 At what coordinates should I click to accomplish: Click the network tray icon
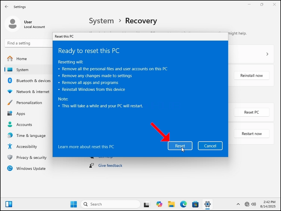pyautogui.click(x=247, y=204)
